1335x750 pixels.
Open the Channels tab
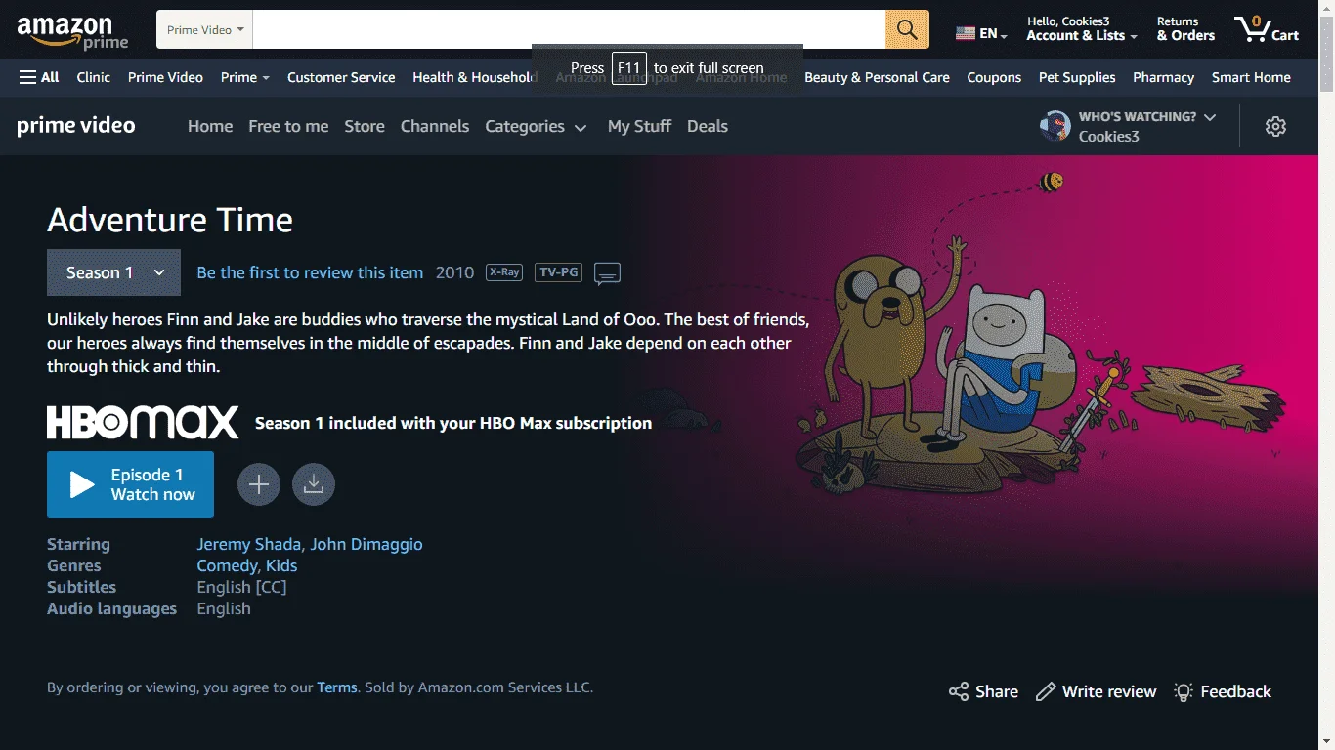pyautogui.click(x=435, y=126)
